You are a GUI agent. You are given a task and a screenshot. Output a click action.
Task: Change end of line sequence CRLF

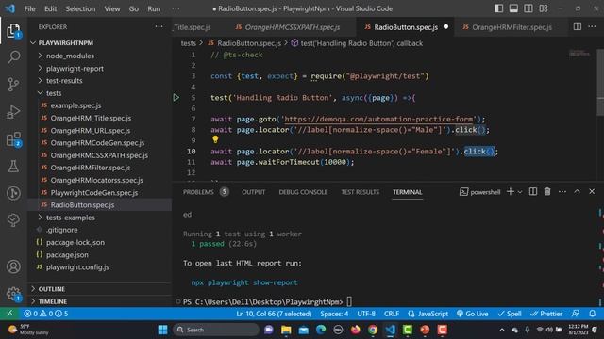pos(392,314)
